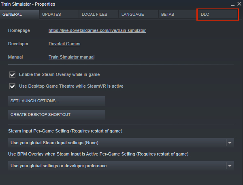The image size is (243, 185).
Task: Open the DLC tab
Action: pos(218,15)
